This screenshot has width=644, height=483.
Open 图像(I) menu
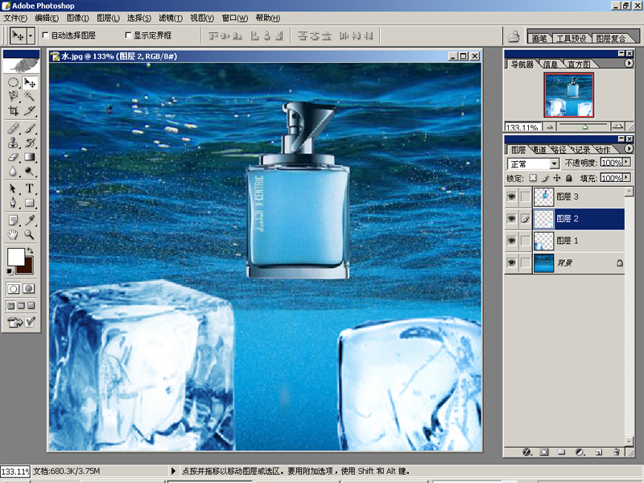pyautogui.click(x=77, y=18)
